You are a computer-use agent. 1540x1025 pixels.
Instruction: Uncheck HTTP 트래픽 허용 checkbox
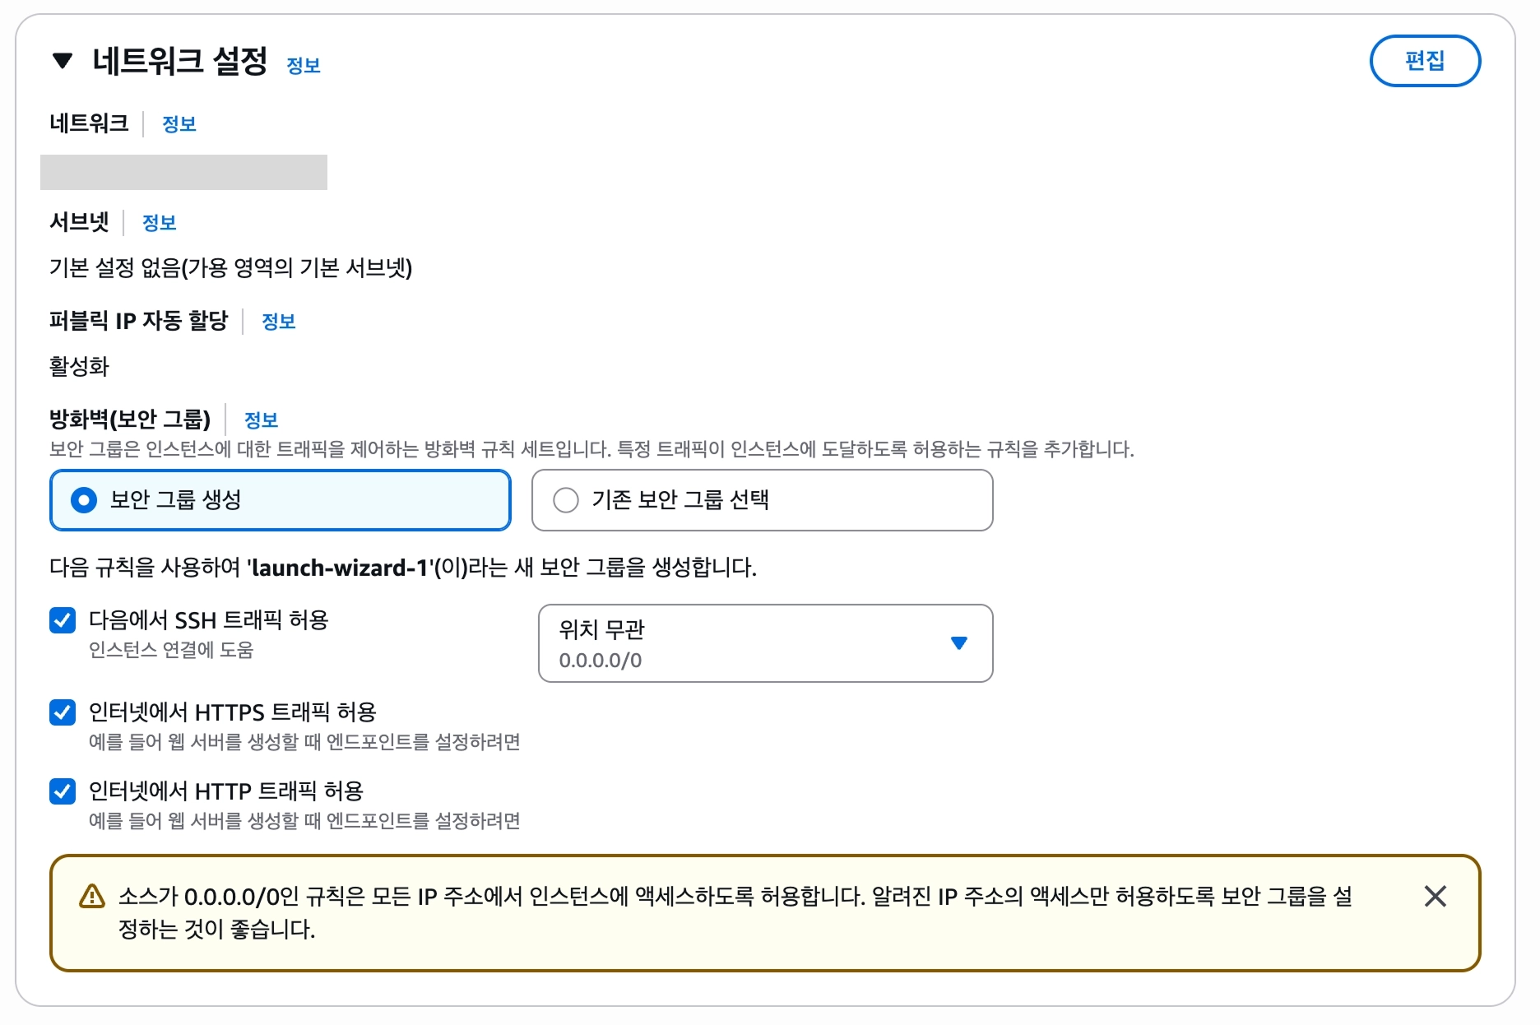63,791
